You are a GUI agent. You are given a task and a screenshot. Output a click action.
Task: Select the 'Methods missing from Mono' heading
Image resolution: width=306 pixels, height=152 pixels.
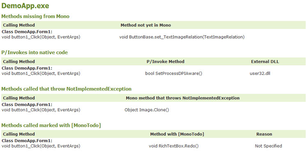coord(35,16)
